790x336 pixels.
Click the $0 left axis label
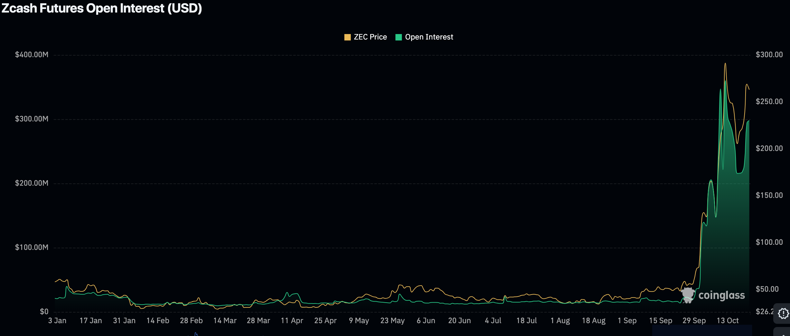pos(44,312)
